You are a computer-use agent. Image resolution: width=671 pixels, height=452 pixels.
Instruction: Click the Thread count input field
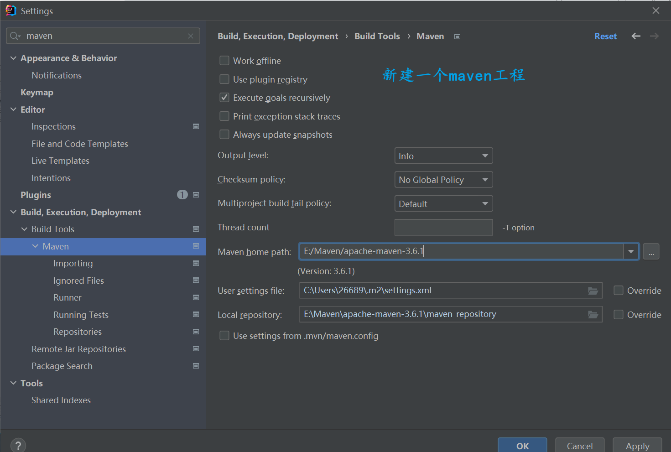443,227
